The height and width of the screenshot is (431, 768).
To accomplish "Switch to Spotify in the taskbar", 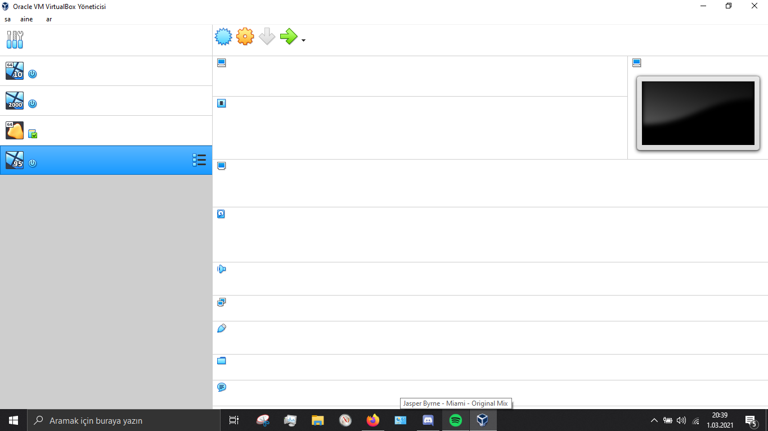I will tap(456, 420).
